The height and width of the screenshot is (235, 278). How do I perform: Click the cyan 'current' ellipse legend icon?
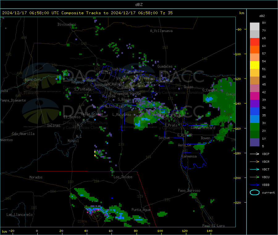tap(255, 192)
